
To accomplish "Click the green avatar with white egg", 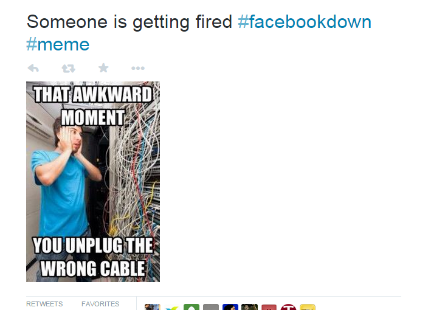I will pos(192,307).
